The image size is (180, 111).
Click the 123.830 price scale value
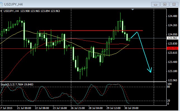click(172, 44)
